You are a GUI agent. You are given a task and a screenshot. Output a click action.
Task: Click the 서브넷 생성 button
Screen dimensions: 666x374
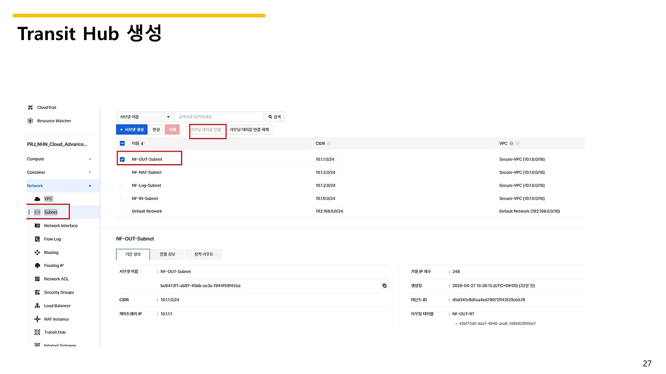pyautogui.click(x=132, y=129)
